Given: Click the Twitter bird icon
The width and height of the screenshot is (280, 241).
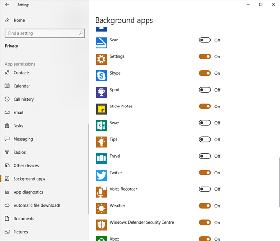Looking at the screenshot, I should (x=101, y=175).
